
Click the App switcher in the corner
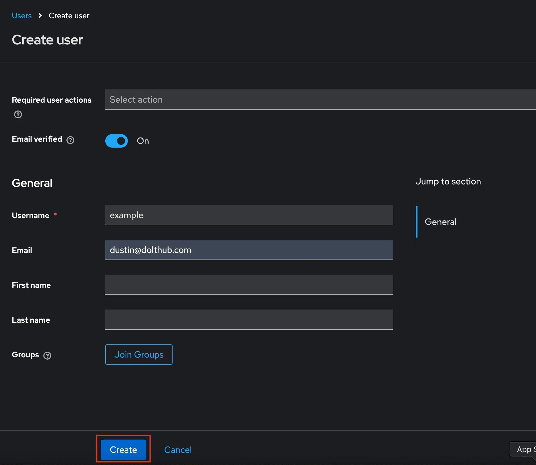click(526, 449)
